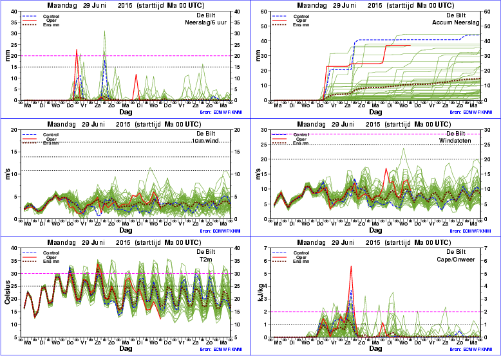501x356 pixels.
Task: Select 'mm' axis label of Neerslag/6 uur chart
Action: click(8, 56)
